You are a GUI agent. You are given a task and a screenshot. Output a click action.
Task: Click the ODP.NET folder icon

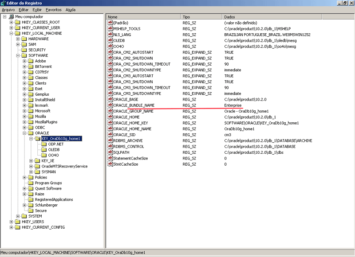point(44,144)
